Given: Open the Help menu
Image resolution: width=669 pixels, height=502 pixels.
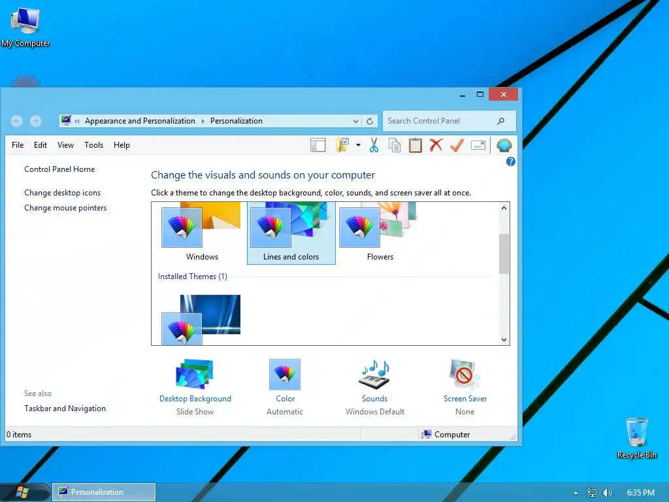Looking at the screenshot, I should pyautogui.click(x=122, y=145).
